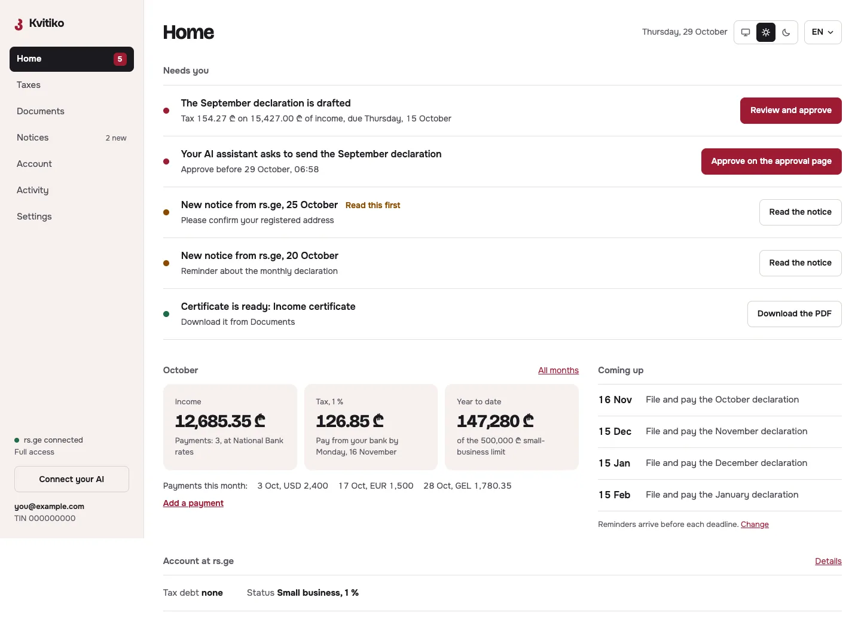Image resolution: width=861 pixels, height=640 pixels.
Task: Click the 3 Oct, USD 2,400 payment
Action: (x=293, y=486)
